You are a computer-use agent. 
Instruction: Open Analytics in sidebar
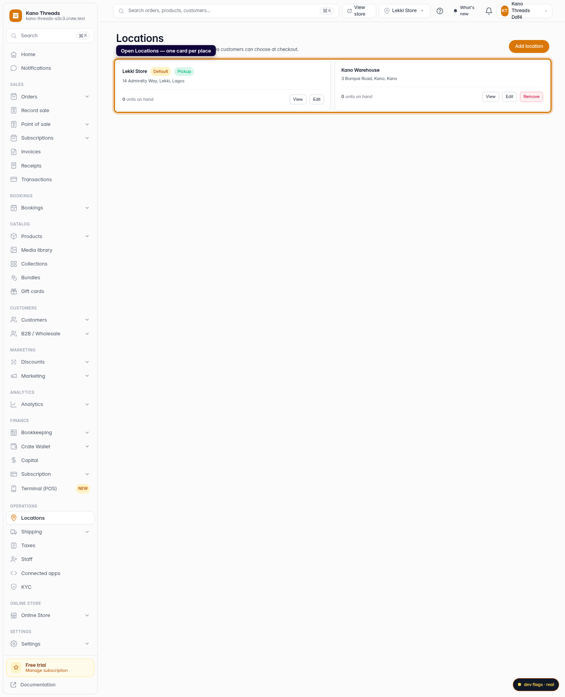click(x=50, y=404)
